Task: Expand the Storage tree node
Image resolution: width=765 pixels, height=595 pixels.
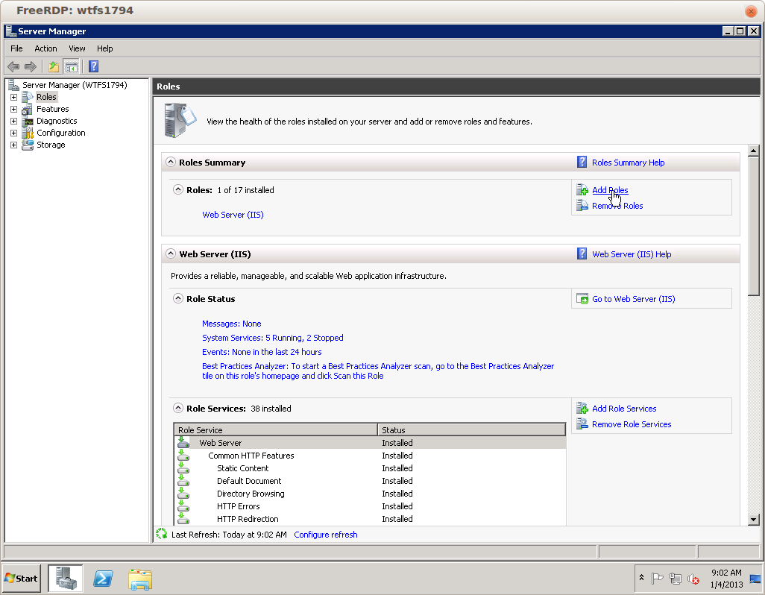Action: [13, 145]
